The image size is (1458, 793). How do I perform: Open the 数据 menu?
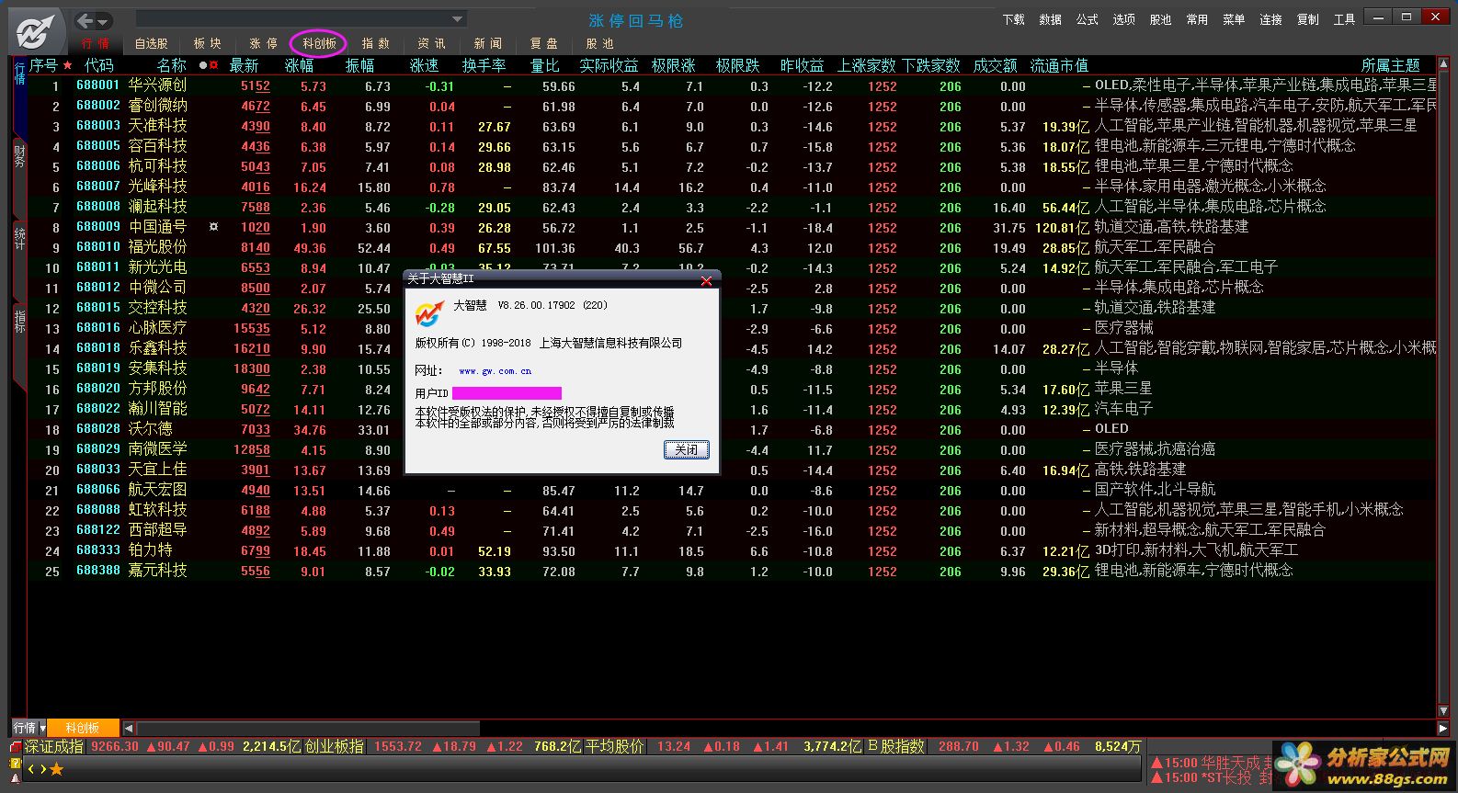click(1050, 19)
